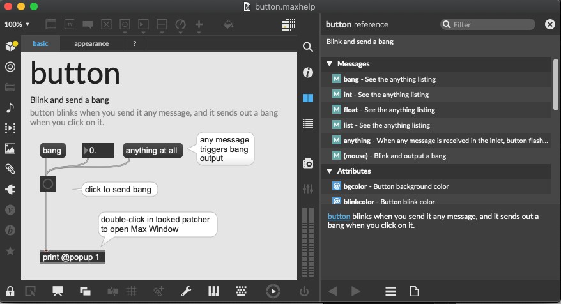
Task: Open the target circle sidebar icon
Action: tap(10, 66)
